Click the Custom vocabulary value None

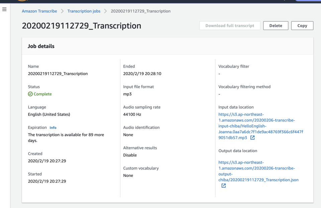128,176
